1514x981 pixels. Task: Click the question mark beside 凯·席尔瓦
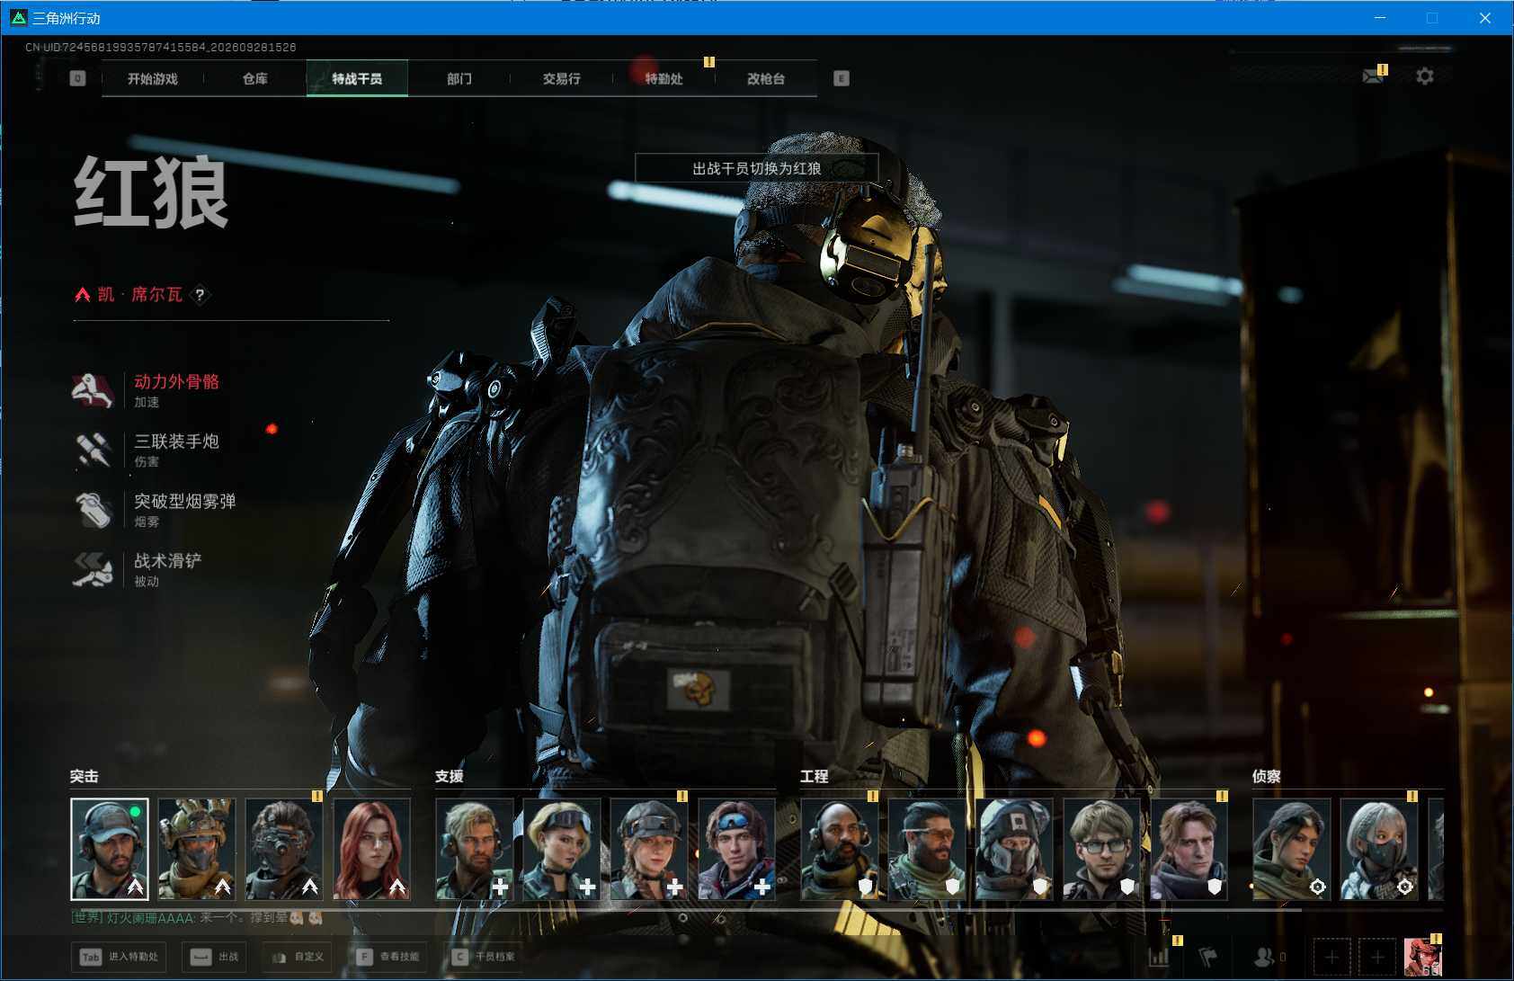(200, 294)
